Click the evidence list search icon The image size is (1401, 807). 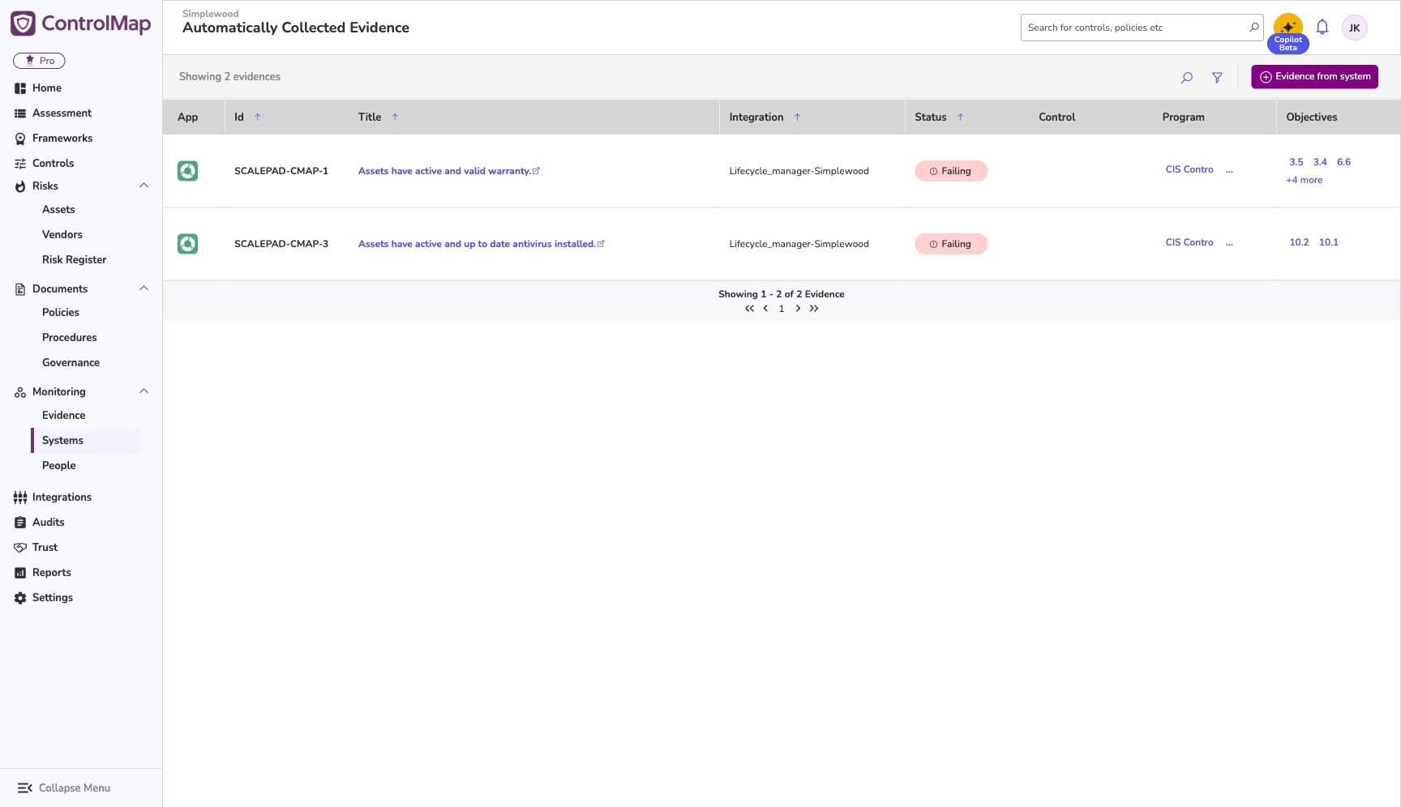coord(1187,78)
